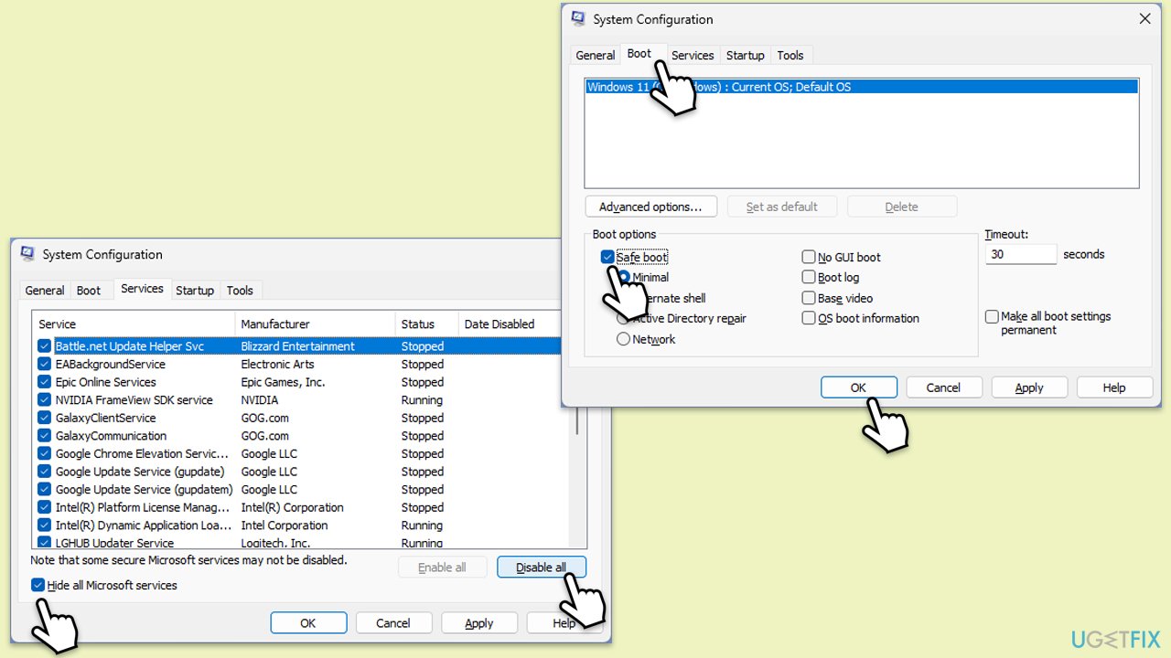Enable the Boot log checkbox
The image size is (1171, 658).
[x=809, y=277]
